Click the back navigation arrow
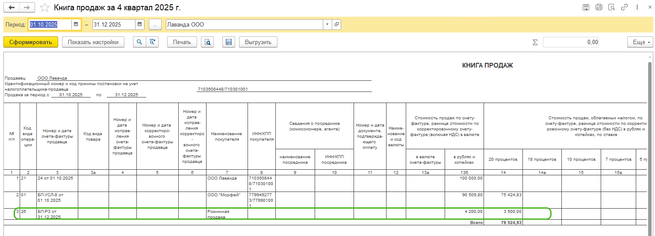655x236 pixels. pos(12,8)
